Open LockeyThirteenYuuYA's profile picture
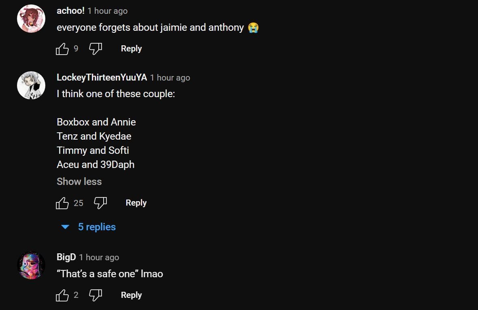Screen dimensions: 478x310 pos(31,85)
